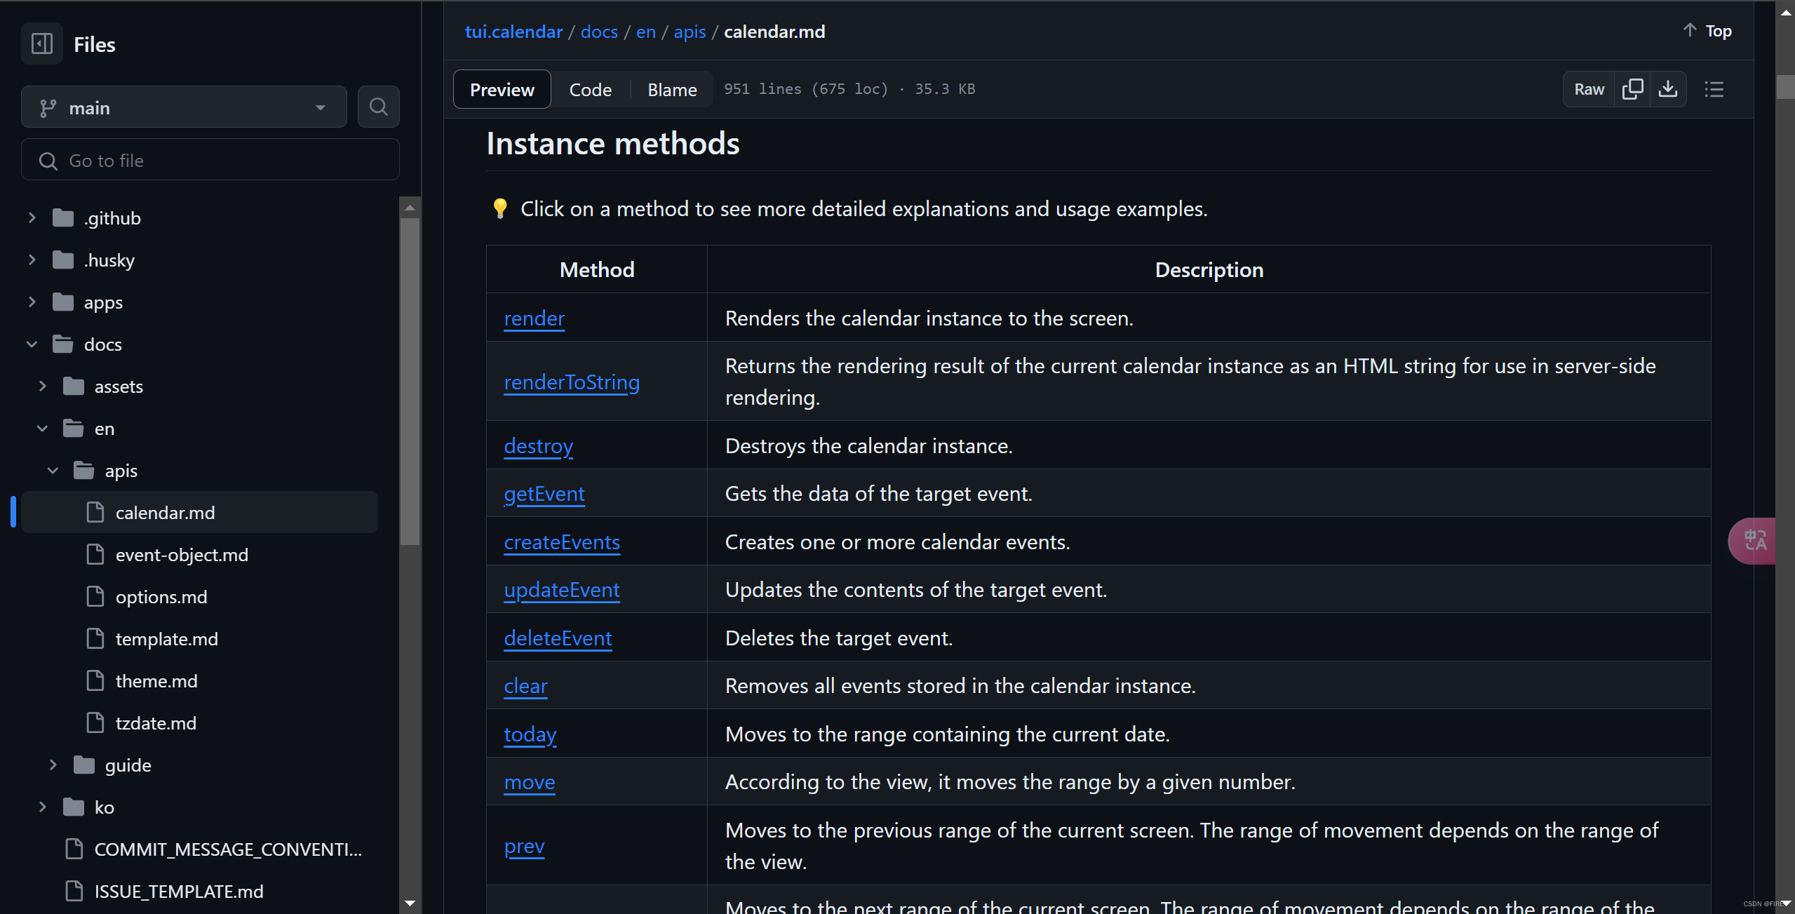The height and width of the screenshot is (914, 1795).
Task: Switch to the Blame tab
Action: coord(671,90)
